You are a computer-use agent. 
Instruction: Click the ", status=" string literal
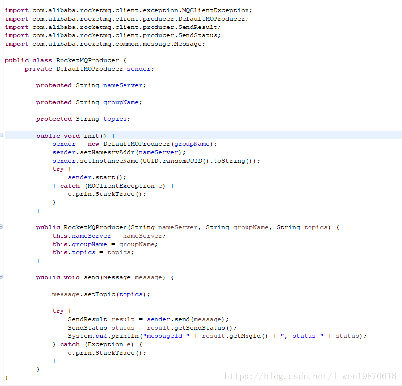tap(302, 336)
